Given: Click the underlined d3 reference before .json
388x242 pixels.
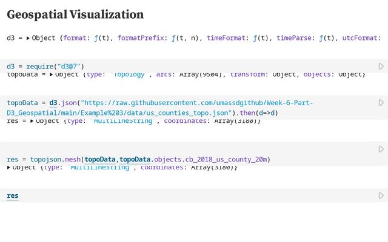Looking at the screenshot, I should [53, 103].
